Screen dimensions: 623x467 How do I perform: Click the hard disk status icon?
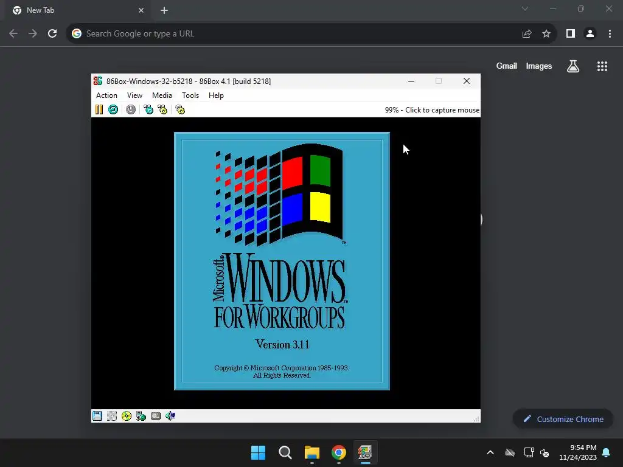coord(156,416)
